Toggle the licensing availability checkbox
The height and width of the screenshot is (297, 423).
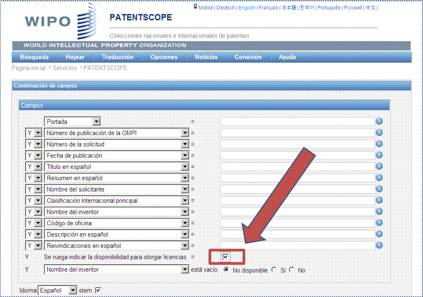[x=226, y=257]
